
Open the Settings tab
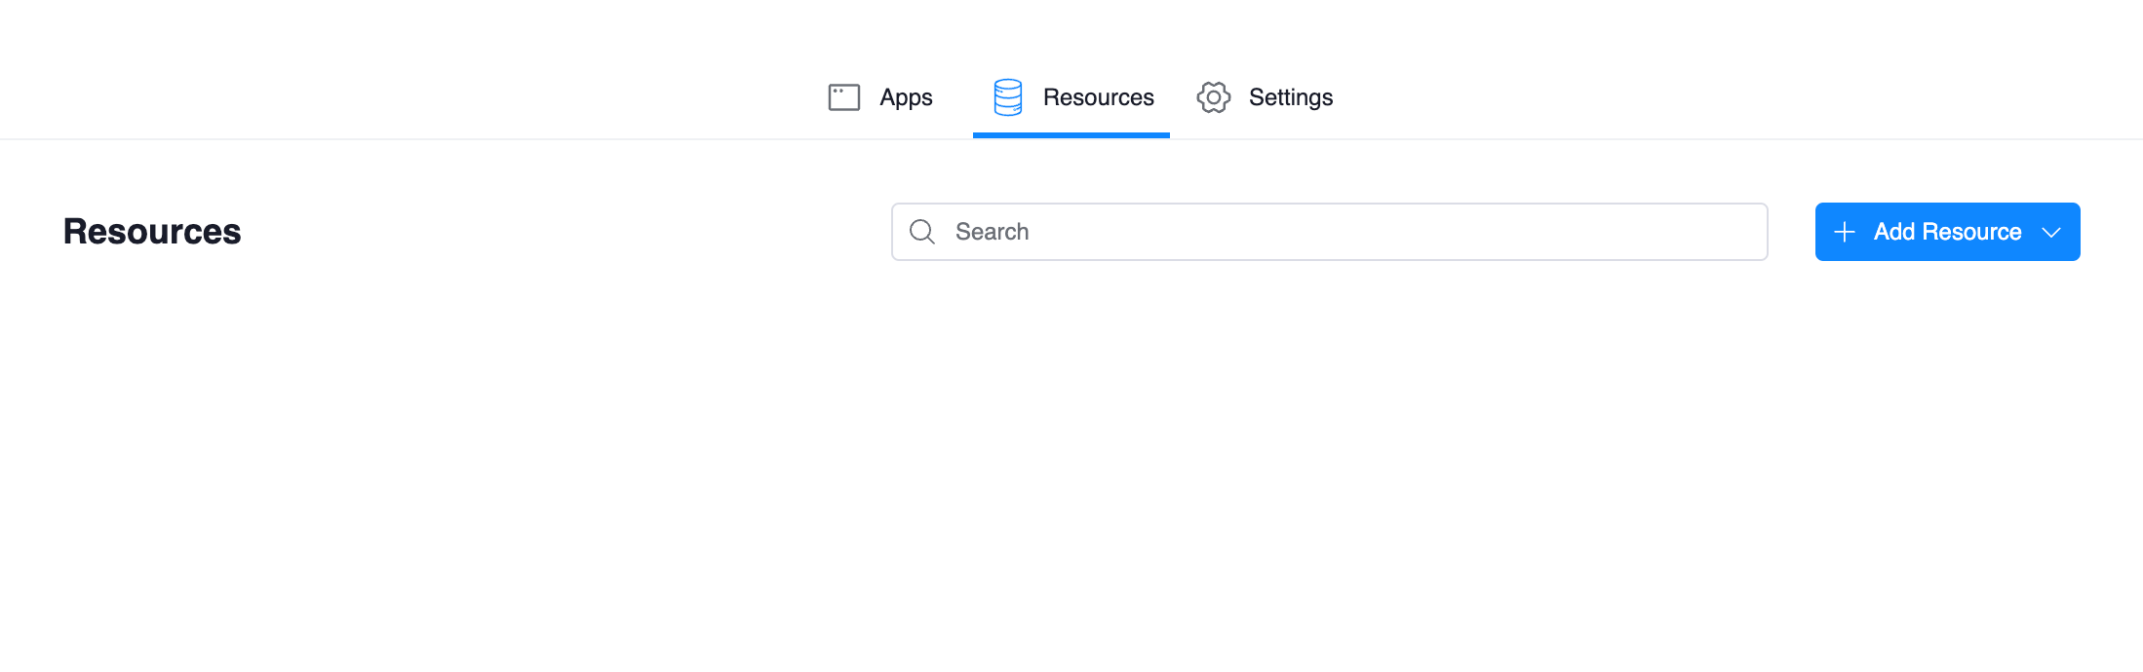tap(1265, 97)
